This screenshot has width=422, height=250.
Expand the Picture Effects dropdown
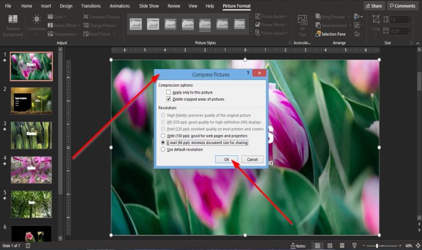271,25
